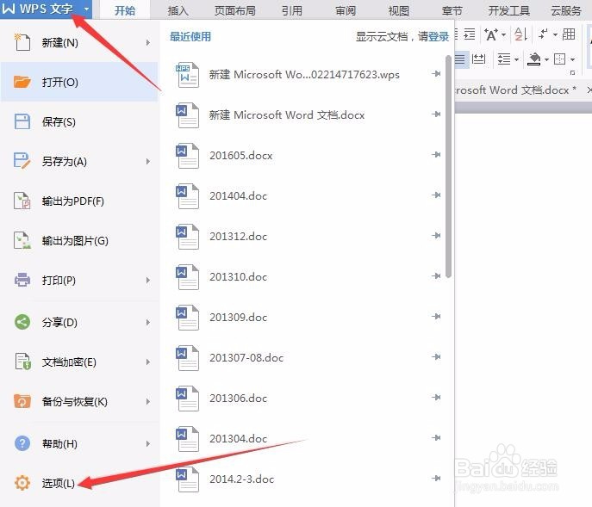This screenshot has height=507, width=592.
Task: Pin 新建 Microsoft Word 文档.docx in recent list
Action: [x=436, y=114]
